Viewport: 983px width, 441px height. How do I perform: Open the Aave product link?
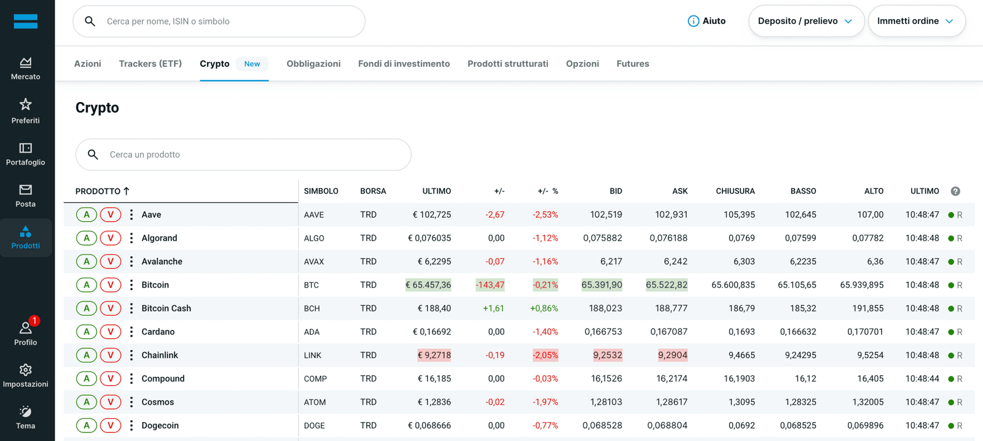151,214
